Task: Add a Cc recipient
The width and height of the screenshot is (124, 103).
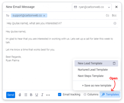Action: (107, 15)
